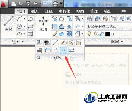Open the 注释 ribbon tab

pos(49,11)
